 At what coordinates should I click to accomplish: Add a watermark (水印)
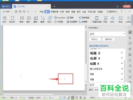coord(113,19)
